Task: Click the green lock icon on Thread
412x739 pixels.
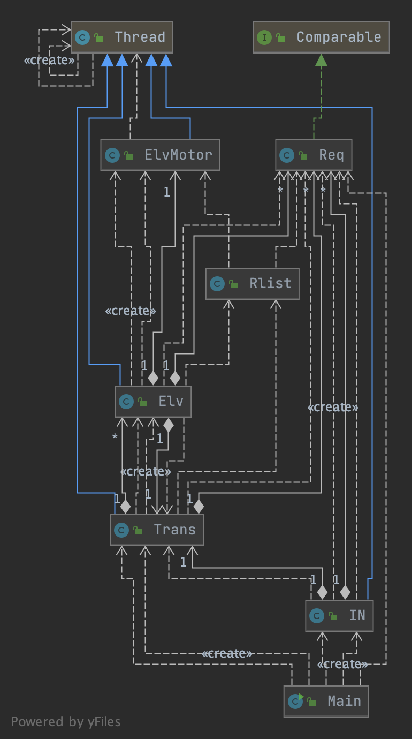Action: point(98,37)
